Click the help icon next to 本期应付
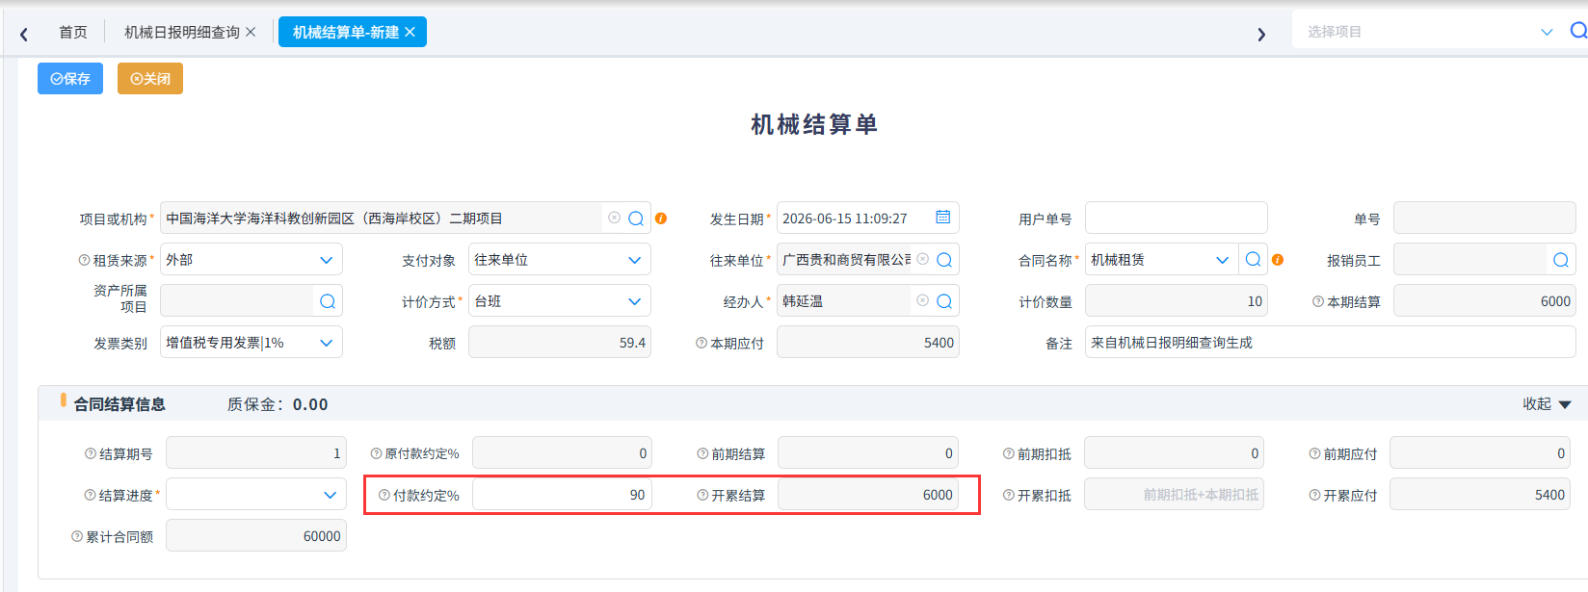Image resolution: width=1588 pixels, height=592 pixels. coord(701,343)
